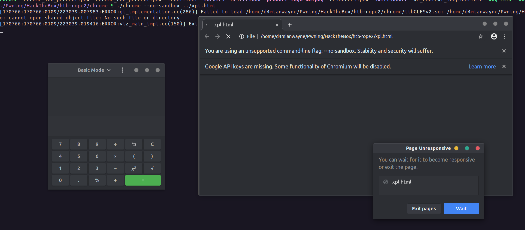Click the Wait button

[x=461, y=209]
